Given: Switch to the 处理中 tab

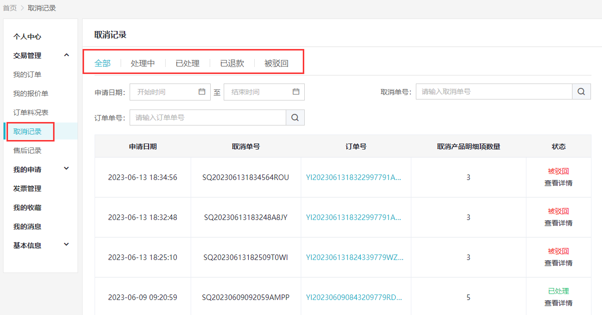Looking at the screenshot, I should [143, 63].
